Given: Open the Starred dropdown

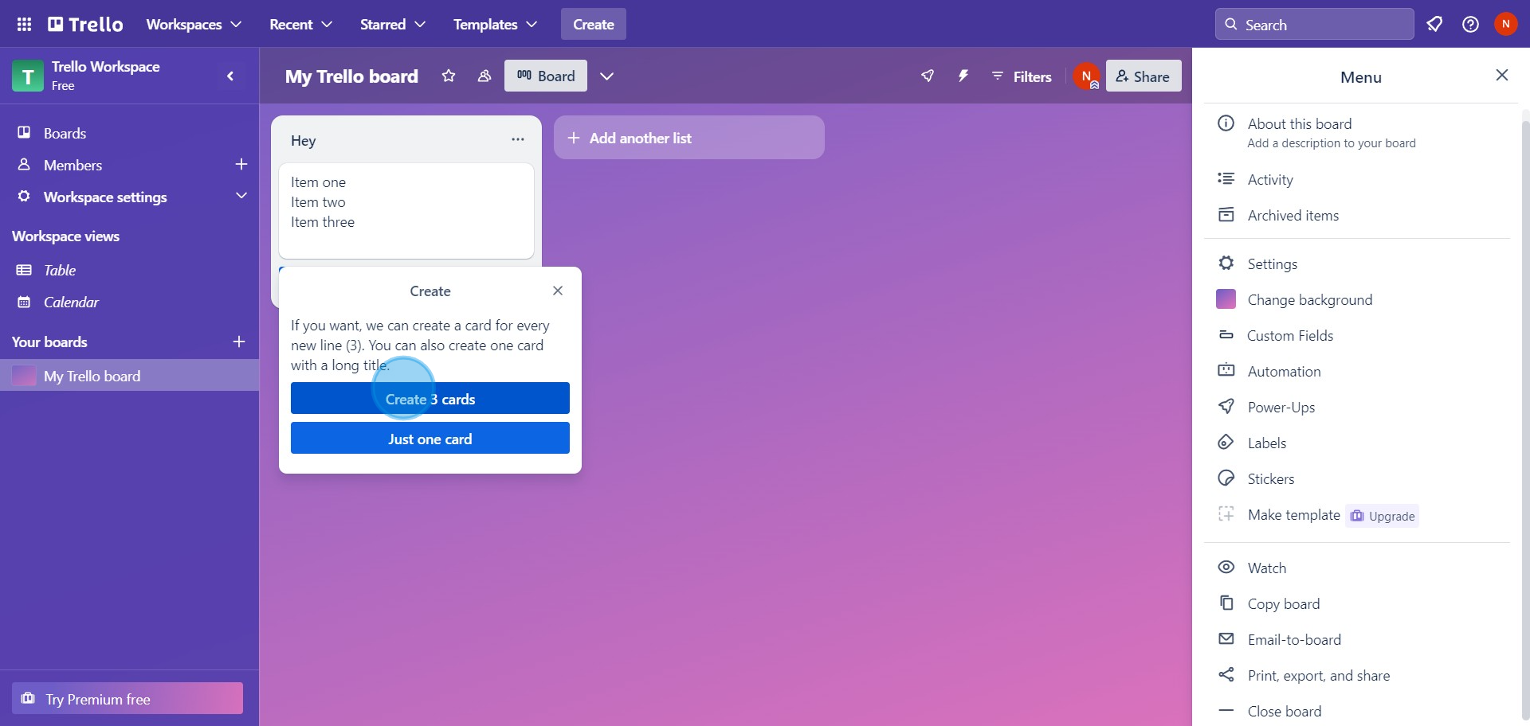Looking at the screenshot, I should point(392,24).
